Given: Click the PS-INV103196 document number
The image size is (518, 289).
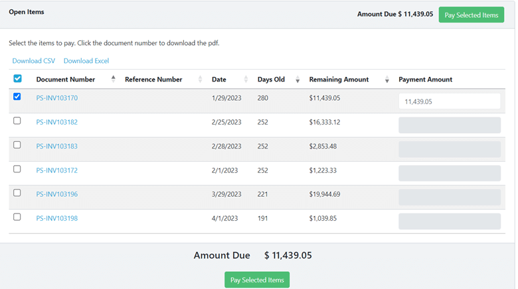Looking at the screenshot, I should [x=57, y=194].
